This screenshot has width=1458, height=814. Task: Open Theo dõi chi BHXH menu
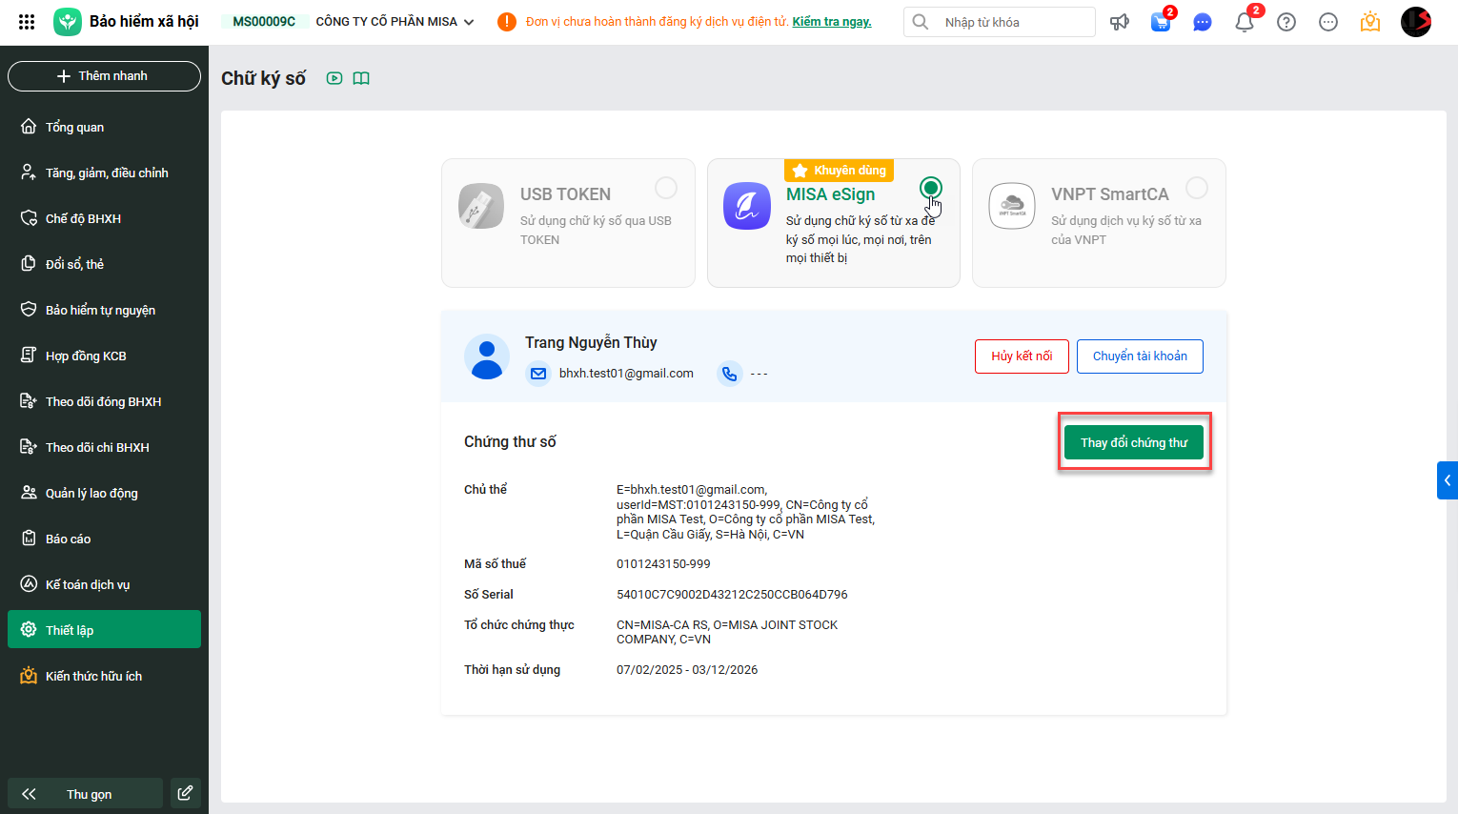pyautogui.click(x=104, y=447)
